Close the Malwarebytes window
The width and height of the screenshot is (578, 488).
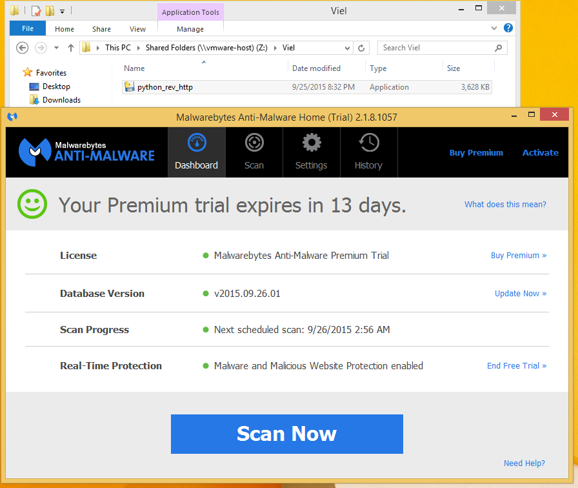[554, 114]
